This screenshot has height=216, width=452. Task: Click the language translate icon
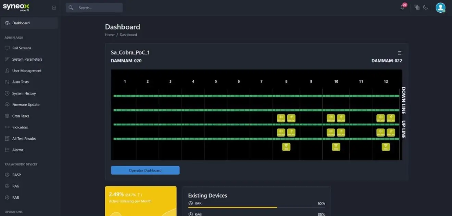(x=417, y=7)
